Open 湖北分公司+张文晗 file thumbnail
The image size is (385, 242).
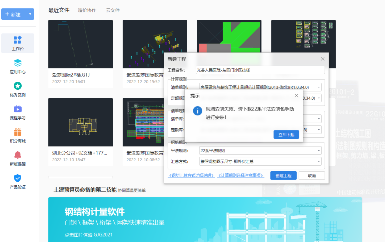coord(81,122)
